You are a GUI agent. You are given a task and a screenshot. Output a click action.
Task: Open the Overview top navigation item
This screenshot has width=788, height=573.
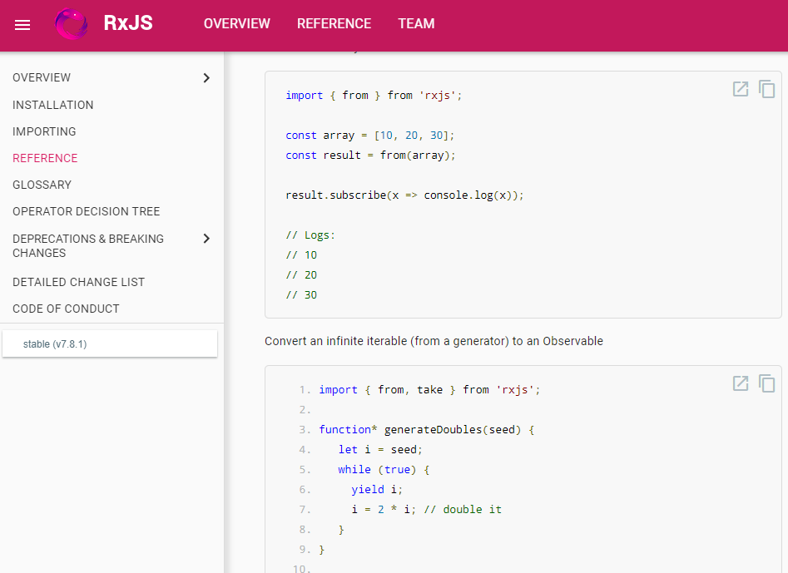pyautogui.click(x=236, y=24)
